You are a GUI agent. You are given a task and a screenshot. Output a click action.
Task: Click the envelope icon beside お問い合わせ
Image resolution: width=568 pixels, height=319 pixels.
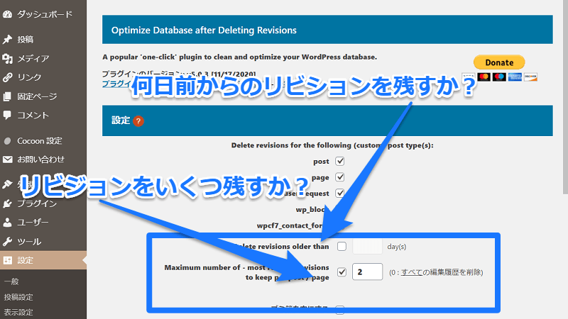tap(7, 159)
